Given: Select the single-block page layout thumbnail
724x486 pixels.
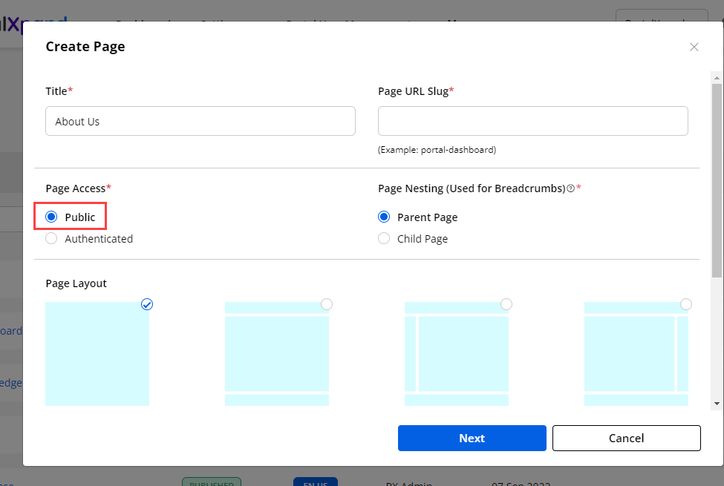Looking at the screenshot, I should click(x=97, y=354).
